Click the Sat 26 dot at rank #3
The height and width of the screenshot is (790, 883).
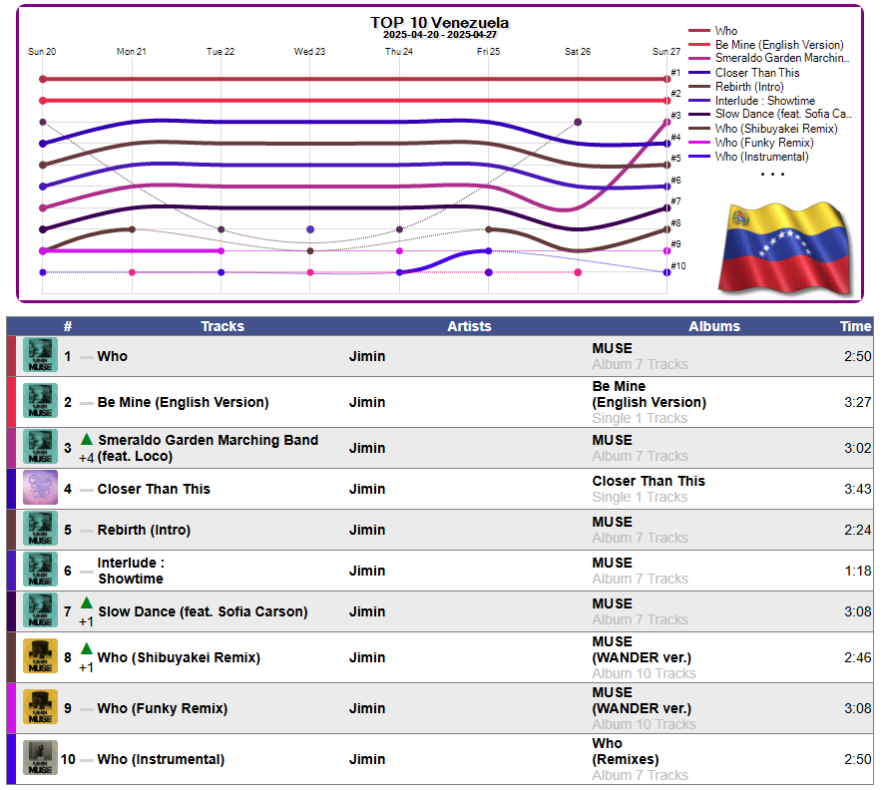point(578,122)
